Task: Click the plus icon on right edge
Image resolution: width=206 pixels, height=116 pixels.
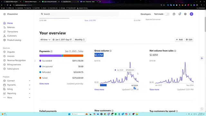Action: 202,58
